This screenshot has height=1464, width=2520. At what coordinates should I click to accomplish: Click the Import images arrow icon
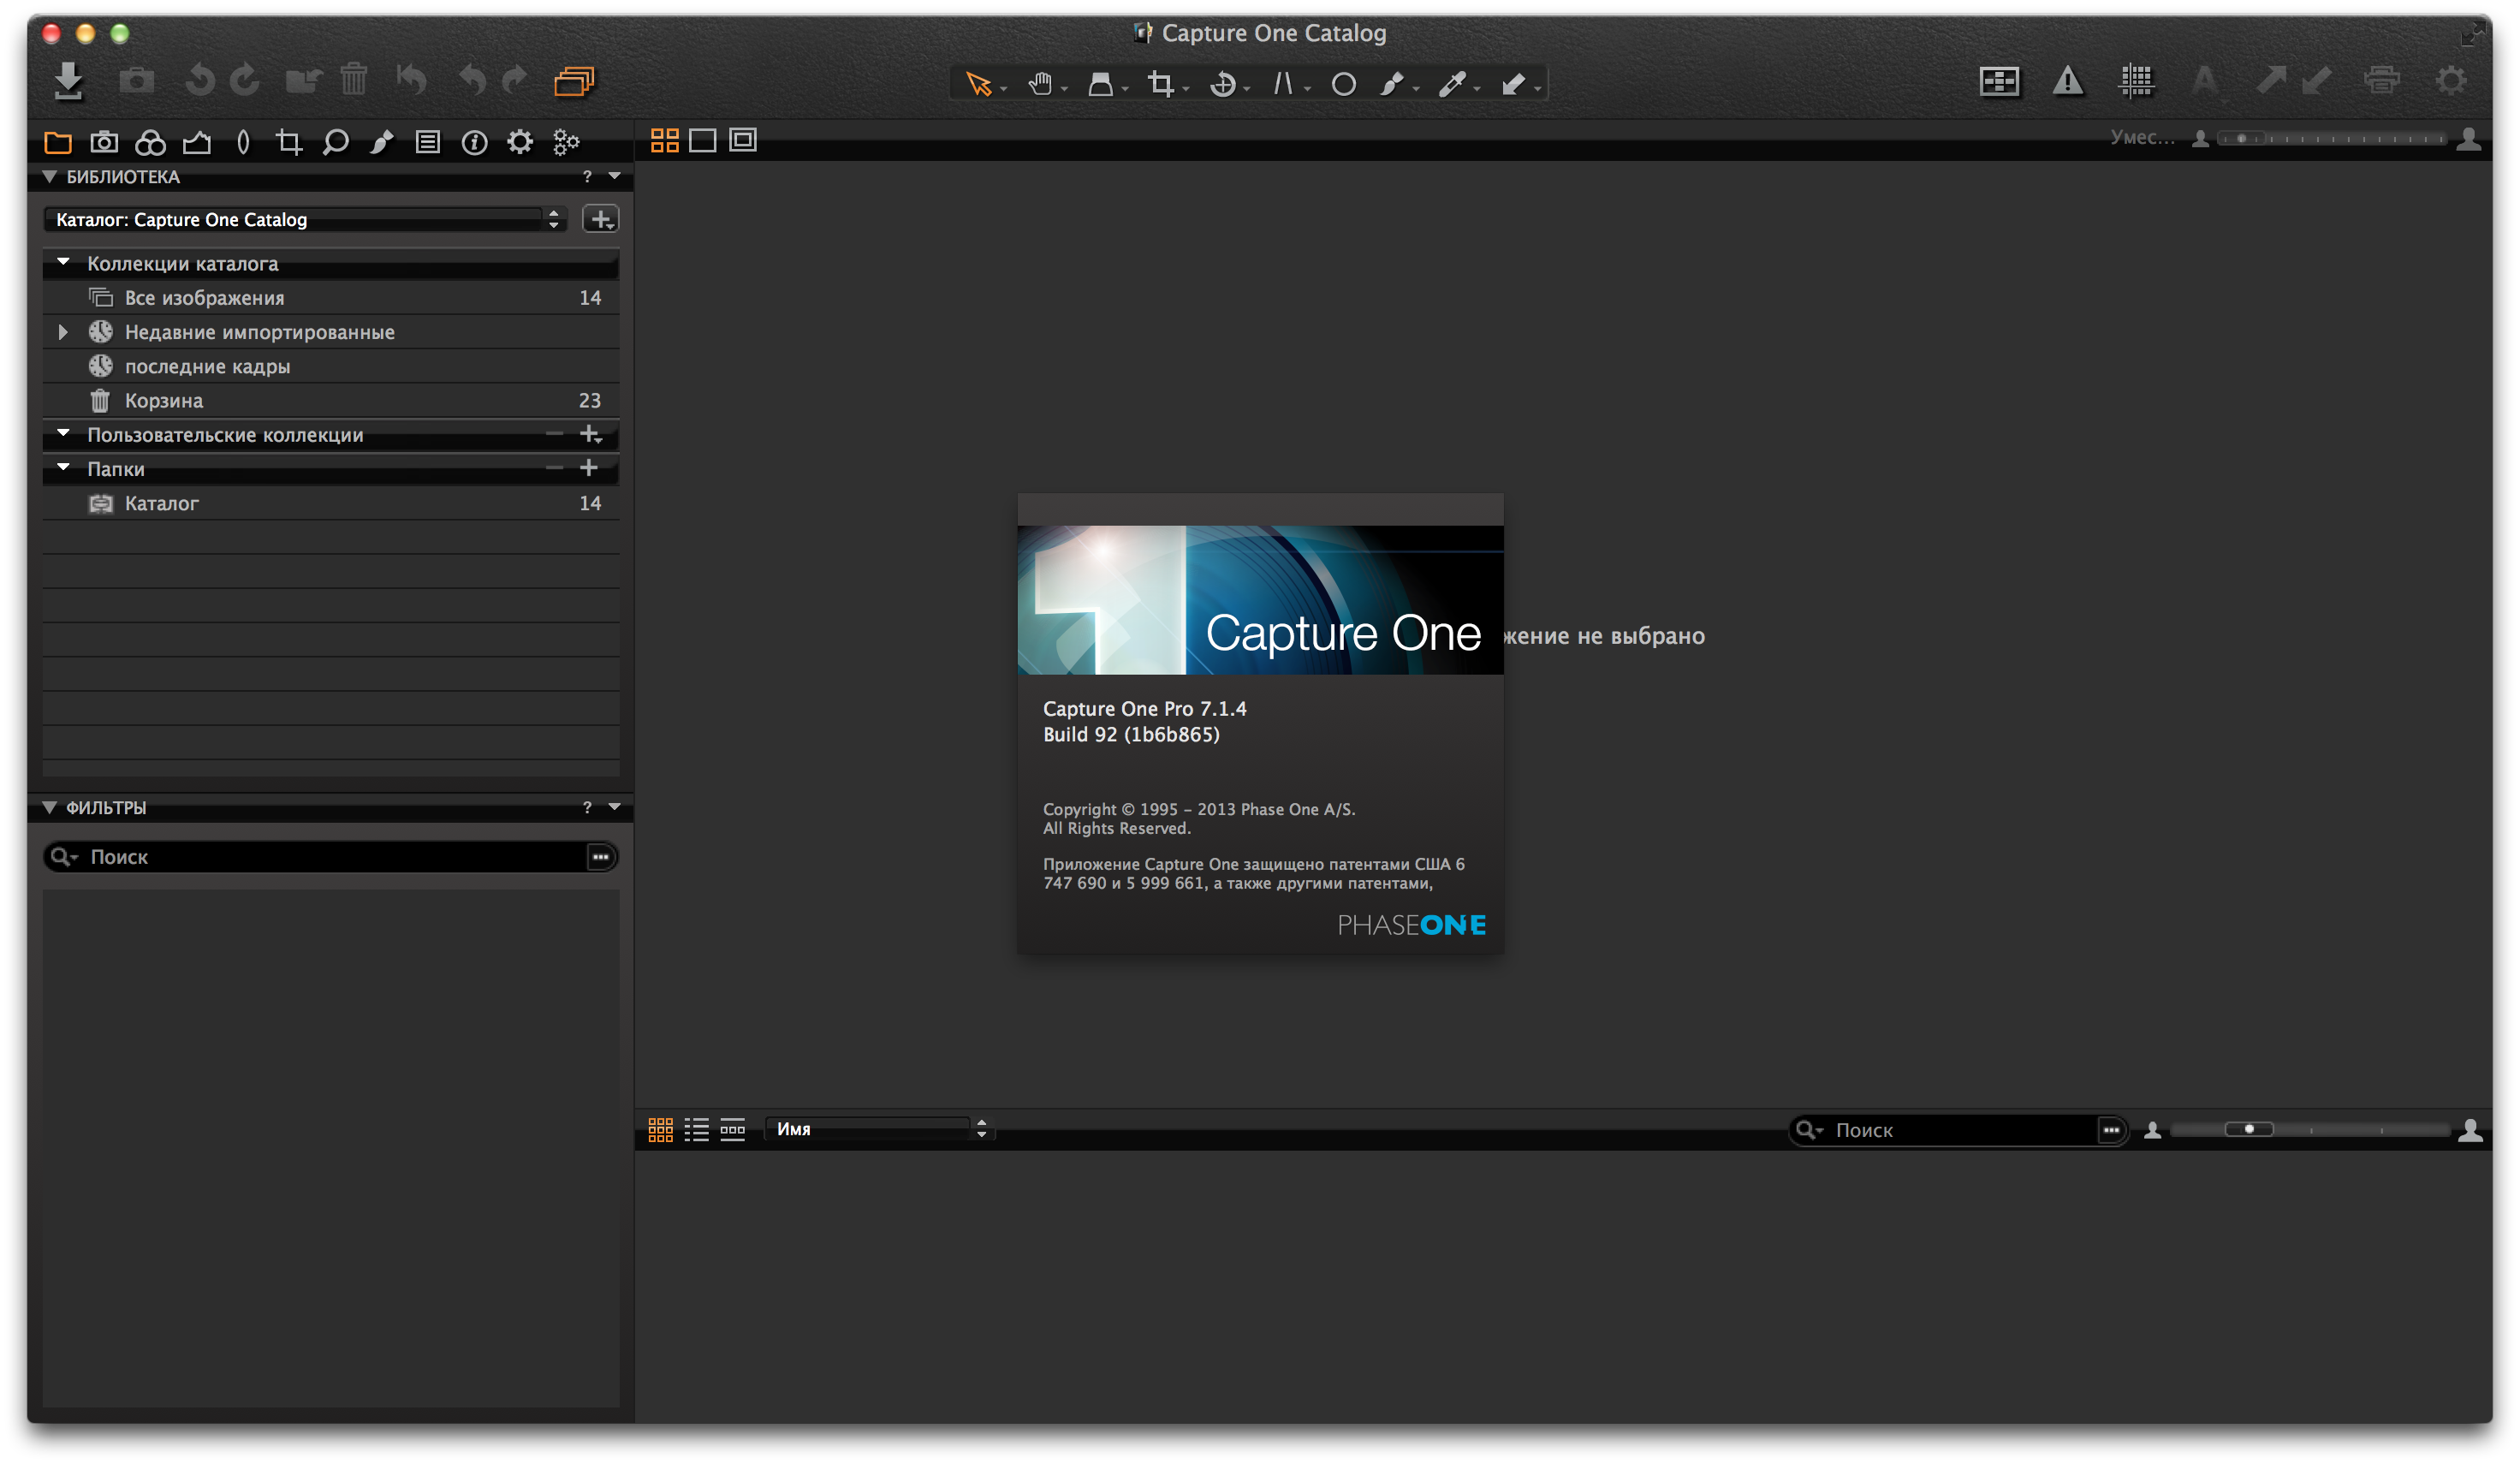tap(68, 80)
